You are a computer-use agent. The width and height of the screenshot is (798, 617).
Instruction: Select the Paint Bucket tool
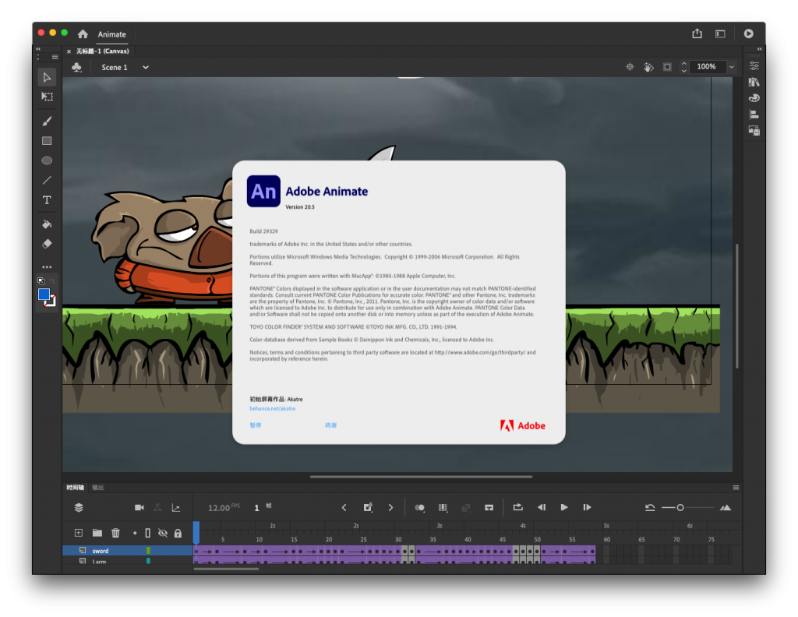47,224
